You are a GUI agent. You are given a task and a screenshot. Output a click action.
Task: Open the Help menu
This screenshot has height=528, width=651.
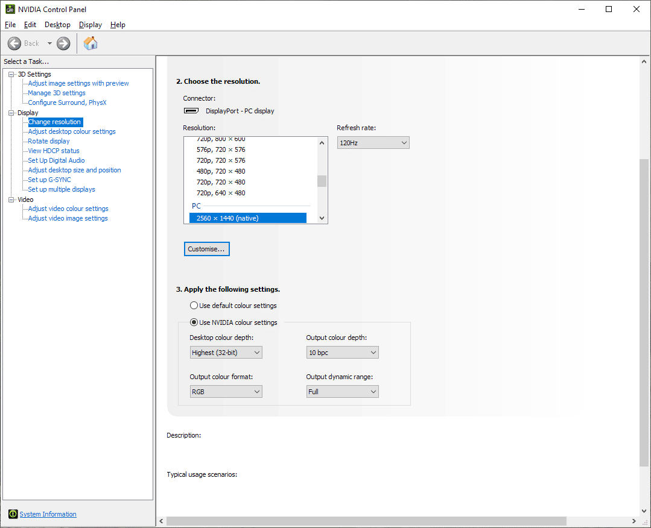tap(118, 25)
